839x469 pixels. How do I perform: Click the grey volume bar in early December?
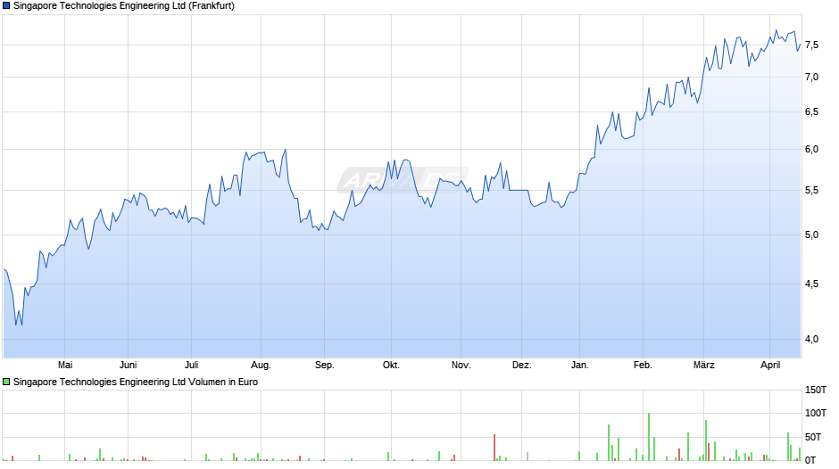[x=527, y=457]
